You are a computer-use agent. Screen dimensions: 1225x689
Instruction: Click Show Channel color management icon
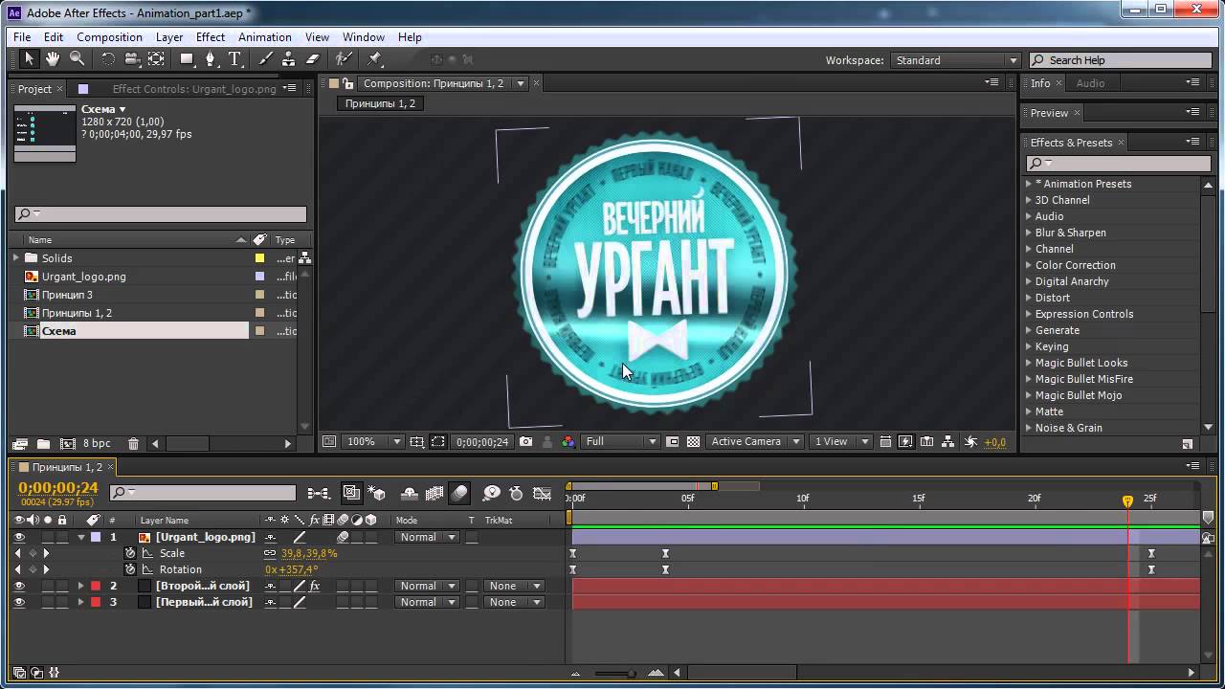(x=568, y=442)
